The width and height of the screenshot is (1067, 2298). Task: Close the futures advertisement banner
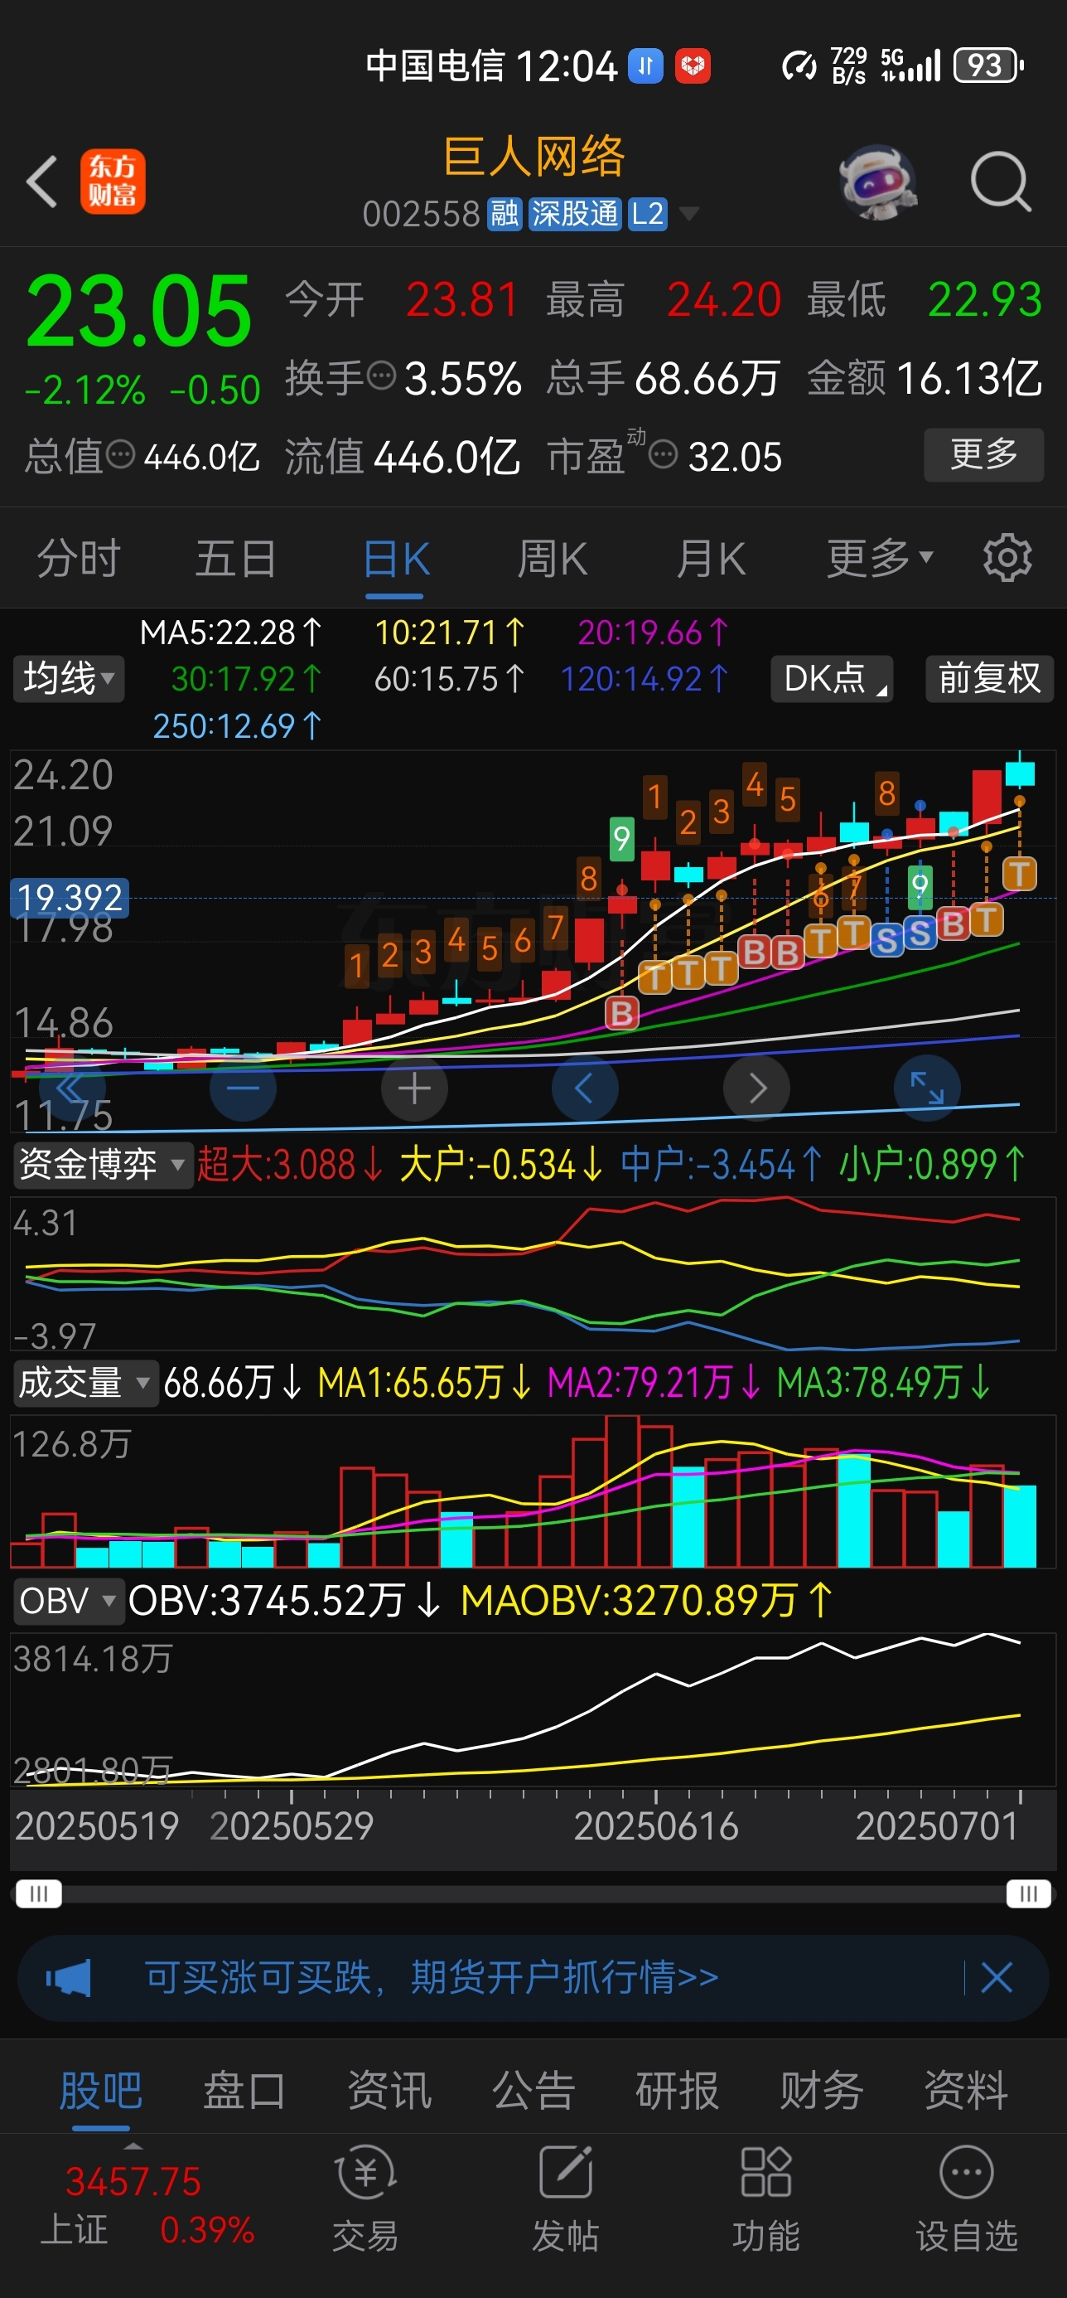coord(997,1978)
